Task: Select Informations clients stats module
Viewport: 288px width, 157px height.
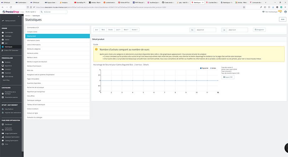Action: [x=58, y=40]
